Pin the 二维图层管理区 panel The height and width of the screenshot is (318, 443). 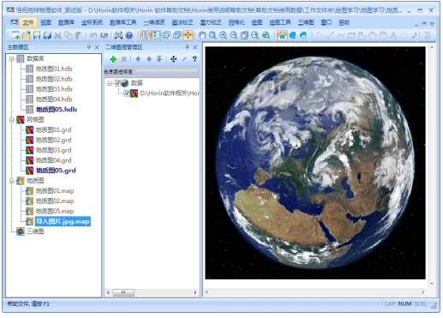188,47
